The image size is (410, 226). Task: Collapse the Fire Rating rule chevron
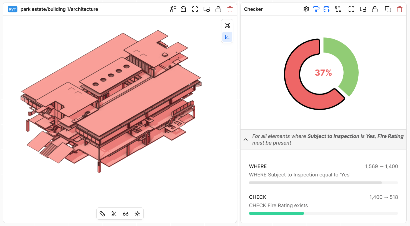coord(246,140)
